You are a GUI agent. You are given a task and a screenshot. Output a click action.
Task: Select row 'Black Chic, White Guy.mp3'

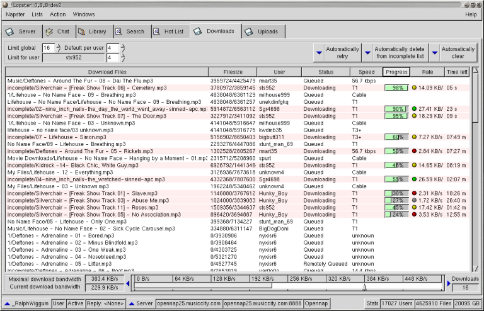(x=238, y=165)
